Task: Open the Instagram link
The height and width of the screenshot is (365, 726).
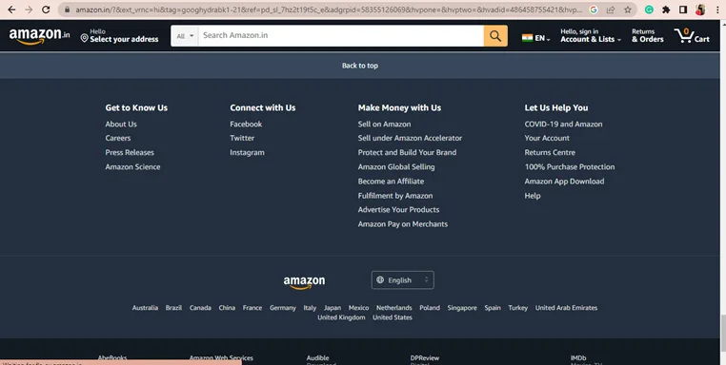Action: pos(248,152)
